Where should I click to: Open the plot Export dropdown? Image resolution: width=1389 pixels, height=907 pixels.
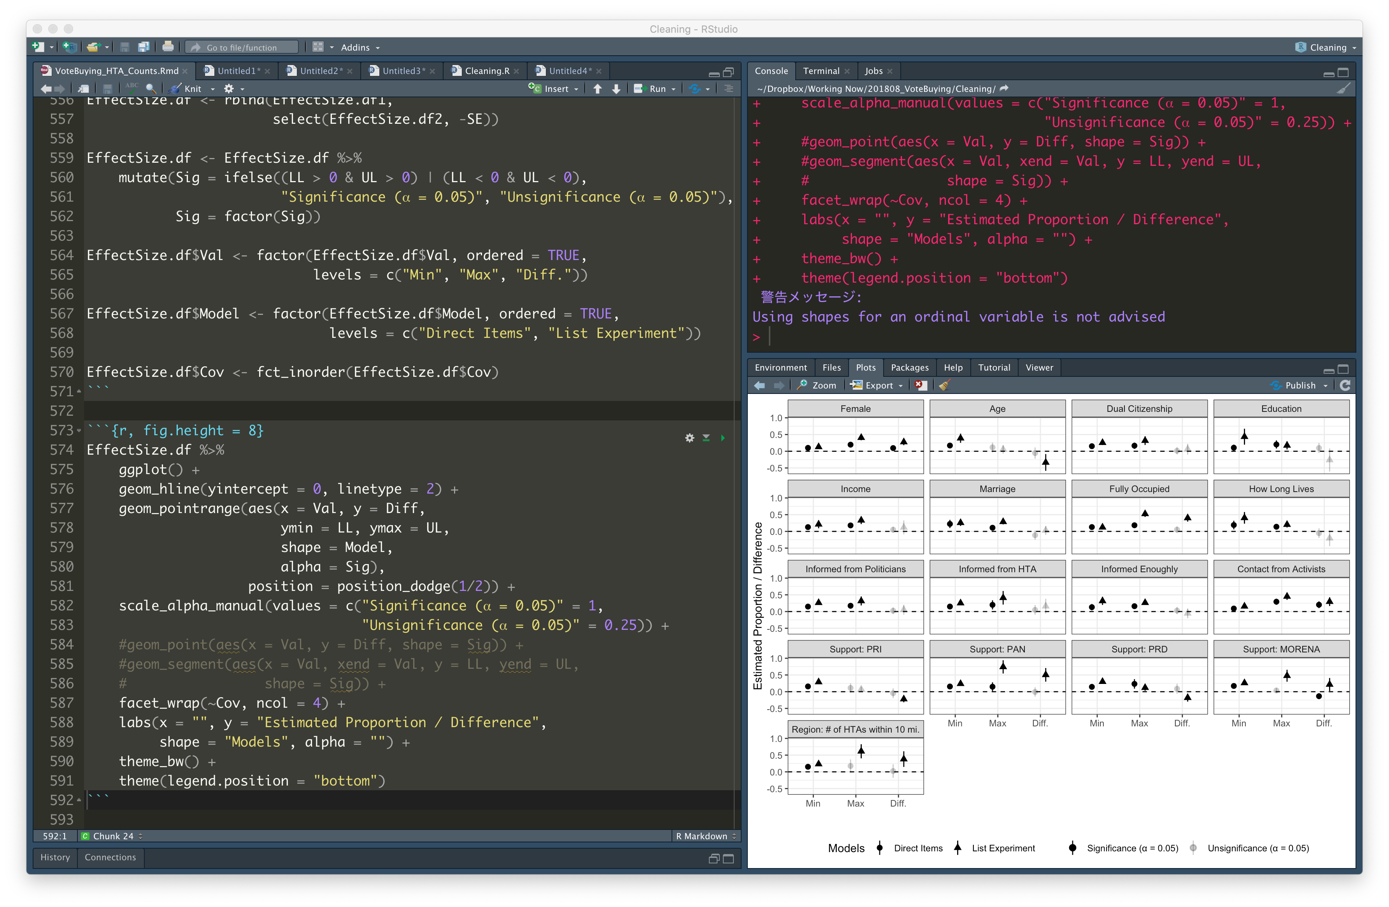click(877, 385)
